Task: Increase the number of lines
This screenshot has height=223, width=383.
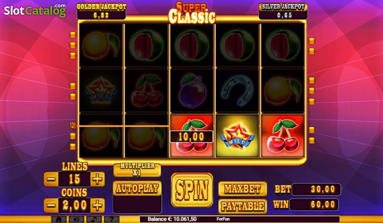Action: click(x=98, y=180)
